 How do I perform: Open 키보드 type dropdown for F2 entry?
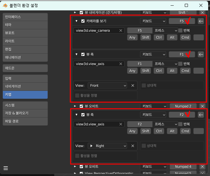click(153, 115)
